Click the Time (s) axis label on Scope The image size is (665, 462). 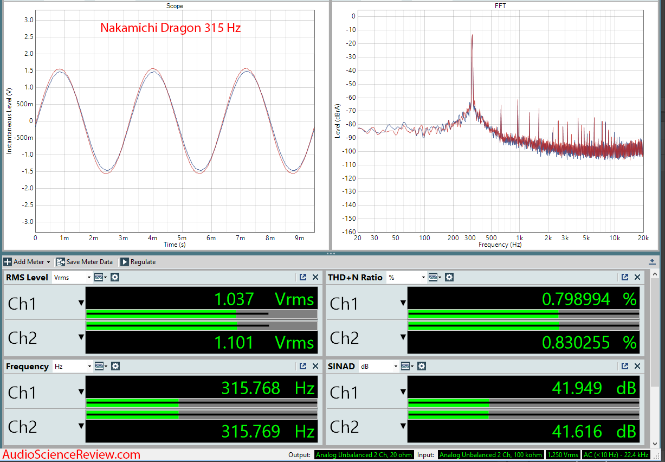pos(175,245)
